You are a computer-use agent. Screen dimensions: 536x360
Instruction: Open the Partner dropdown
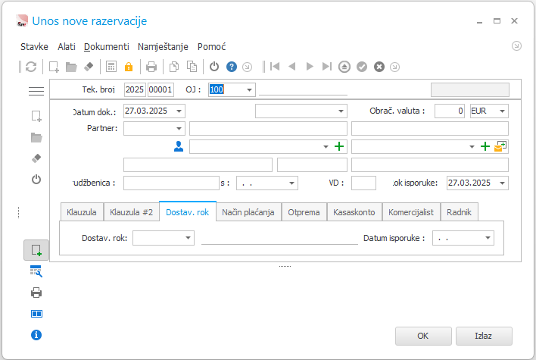pos(179,129)
